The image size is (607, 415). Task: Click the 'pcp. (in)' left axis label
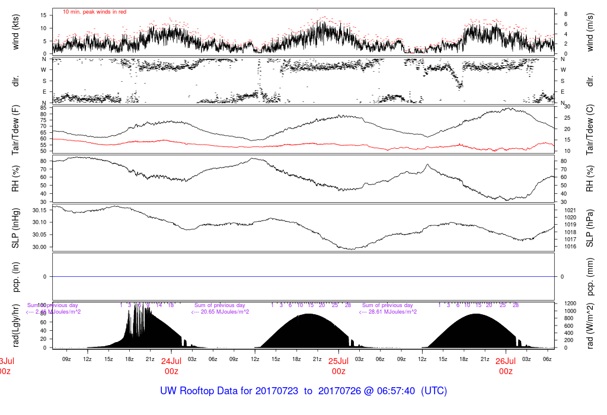tap(15, 276)
